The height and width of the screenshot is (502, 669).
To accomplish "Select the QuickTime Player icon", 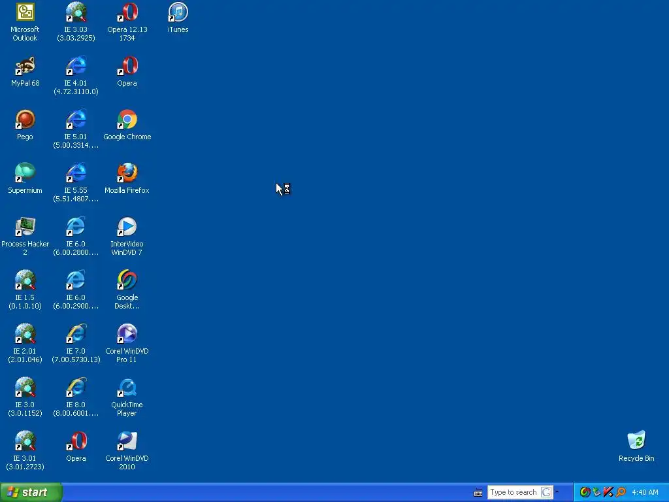I will coord(127,387).
